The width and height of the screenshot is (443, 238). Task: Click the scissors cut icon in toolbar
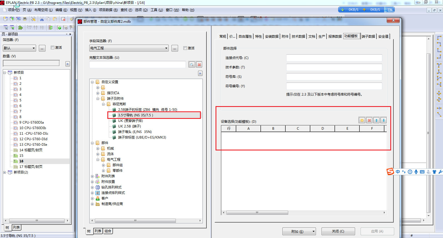(x=42, y=19)
